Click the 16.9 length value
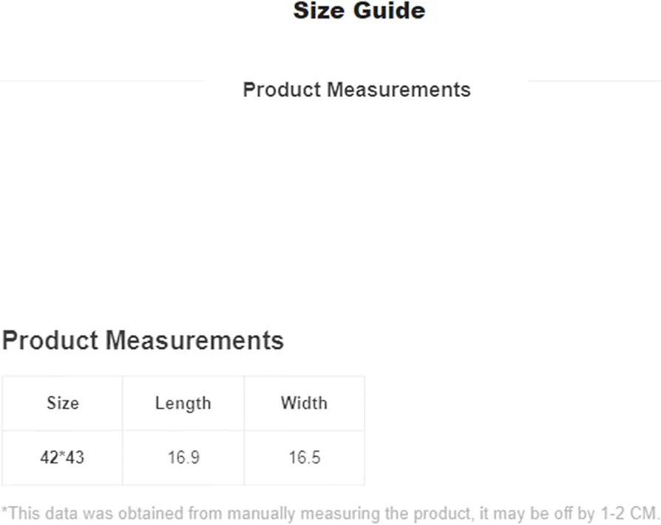 coord(183,458)
